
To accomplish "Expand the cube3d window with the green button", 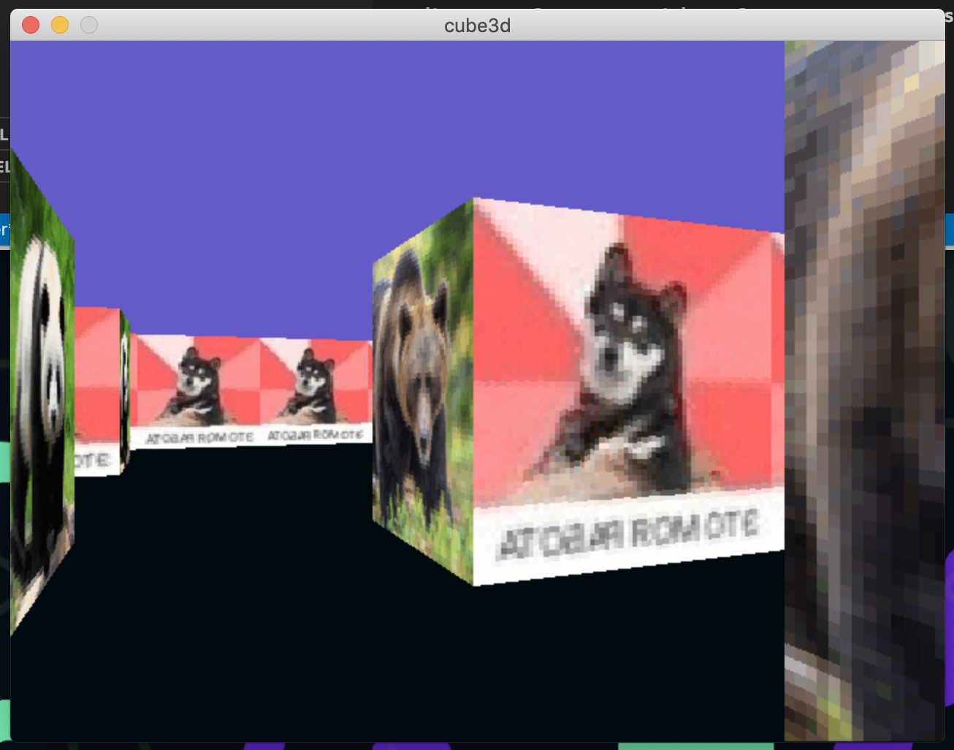I will [x=88, y=25].
